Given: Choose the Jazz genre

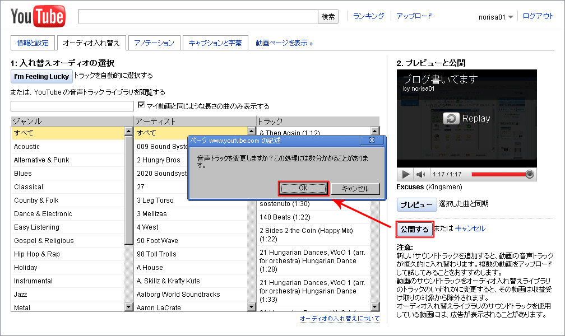Looking at the screenshot, I should 68,294.
